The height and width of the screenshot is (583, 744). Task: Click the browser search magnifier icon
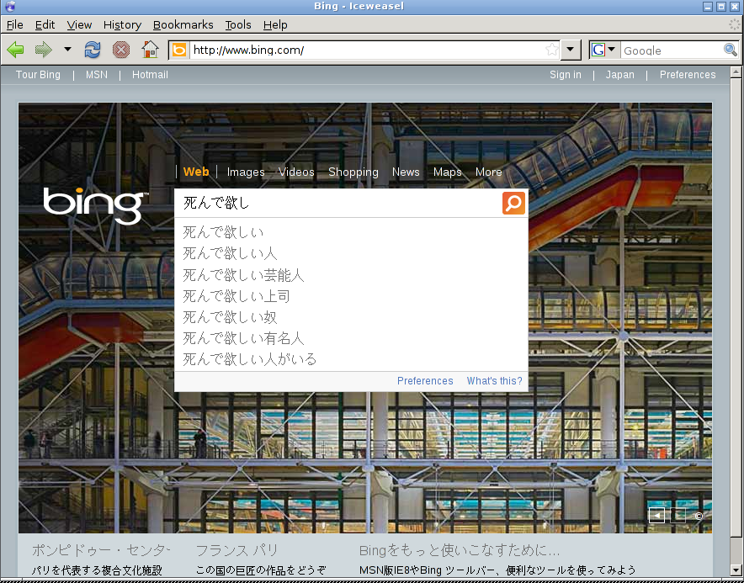[730, 50]
